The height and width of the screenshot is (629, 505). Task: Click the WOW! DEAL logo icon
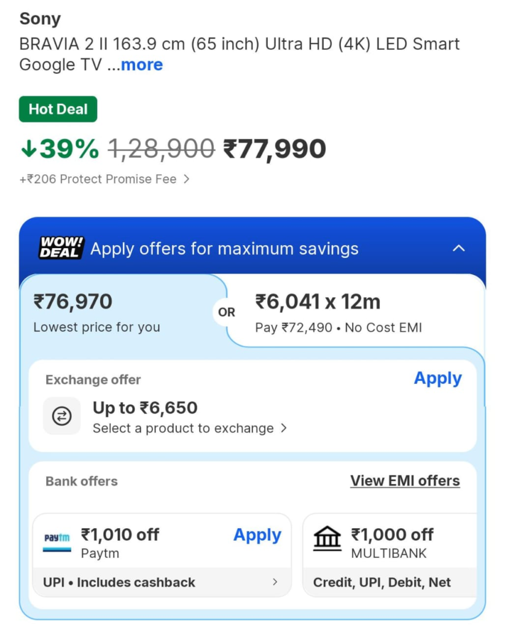click(x=61, y=248)
